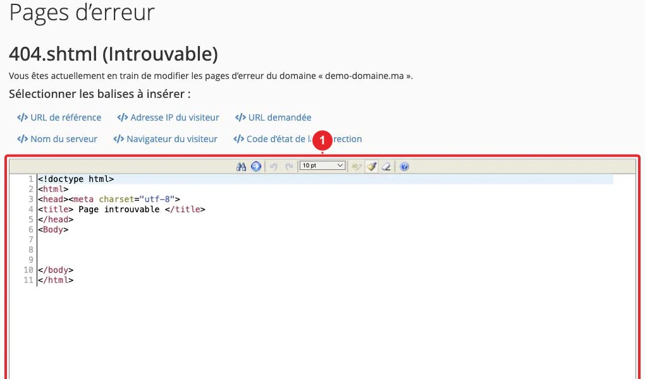Insert the 'Navigateur du visiteur' tag
This screenshot has width=645, height=379.
[x=166, y=139]
